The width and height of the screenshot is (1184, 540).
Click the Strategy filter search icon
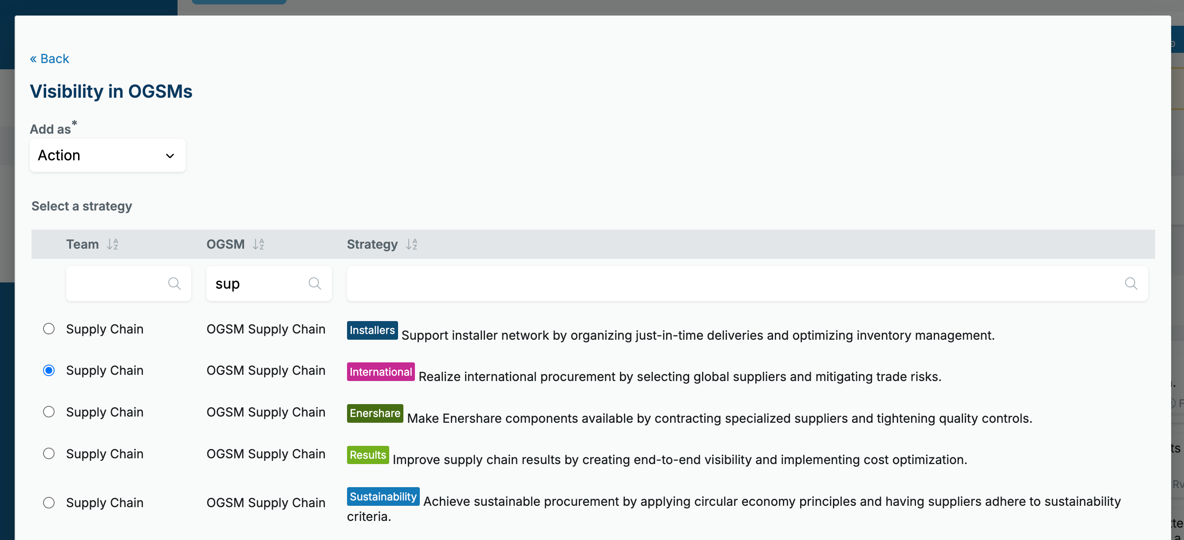tap(1131, 283)
